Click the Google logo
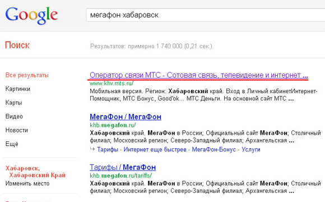Image resolution: width=325 pixels, height=202 pixels. (31, 15)
